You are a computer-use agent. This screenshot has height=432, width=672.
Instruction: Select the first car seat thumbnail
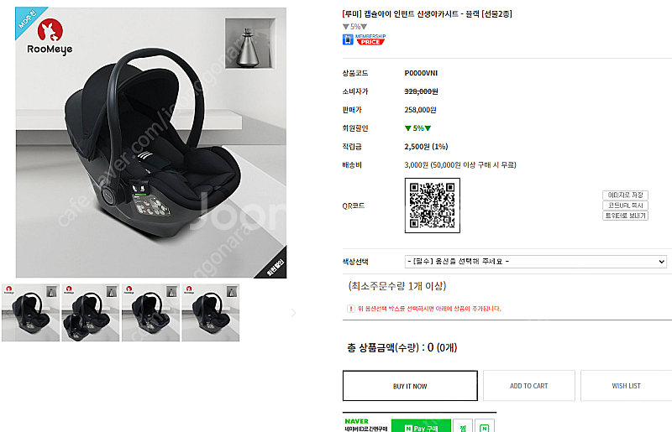coord(31,313)
